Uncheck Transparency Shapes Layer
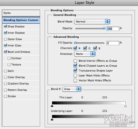Viewport: 138px width, 129px height. coord(75,71)
